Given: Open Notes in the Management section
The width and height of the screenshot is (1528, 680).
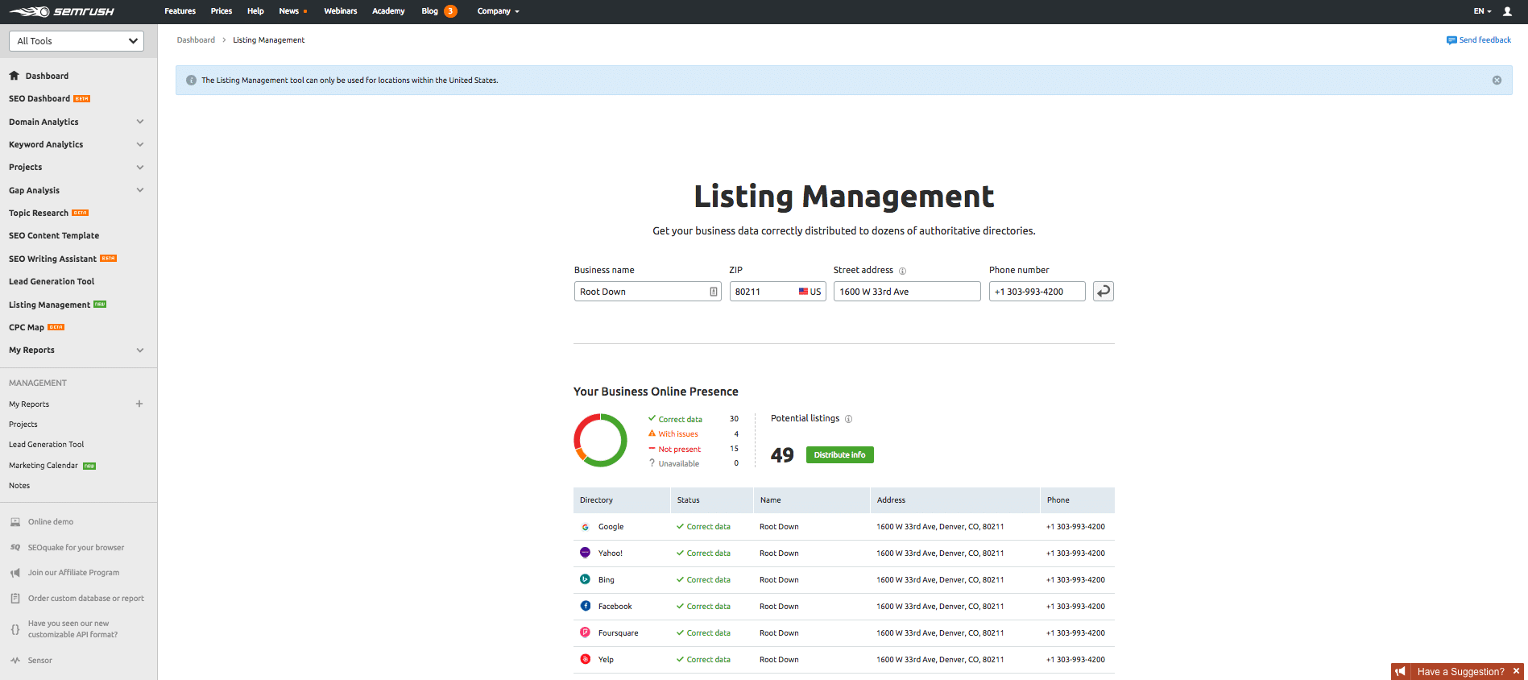Looking at the screenshot, I should [19, 486].
